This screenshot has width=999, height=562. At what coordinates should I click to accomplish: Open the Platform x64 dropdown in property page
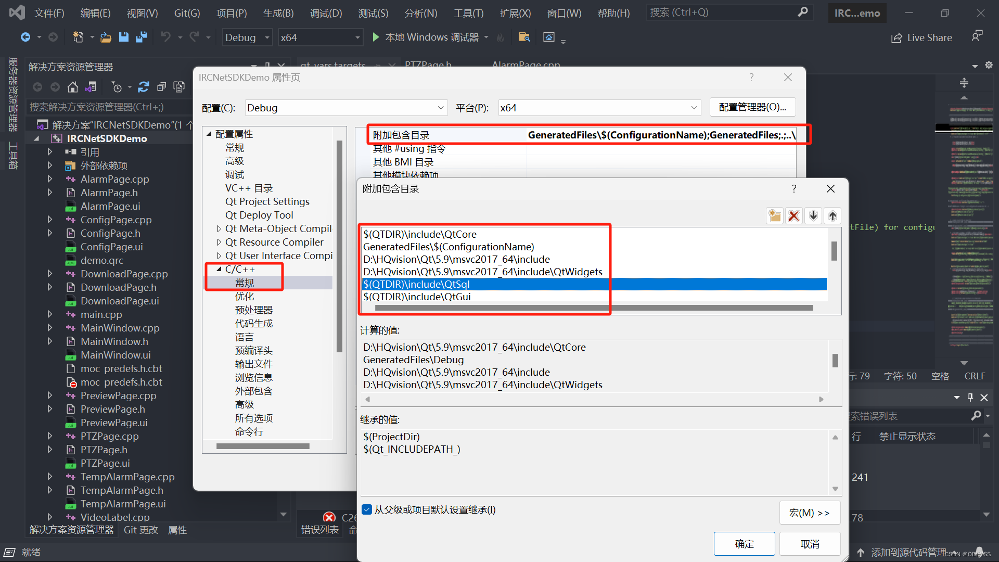coord(599,108)
